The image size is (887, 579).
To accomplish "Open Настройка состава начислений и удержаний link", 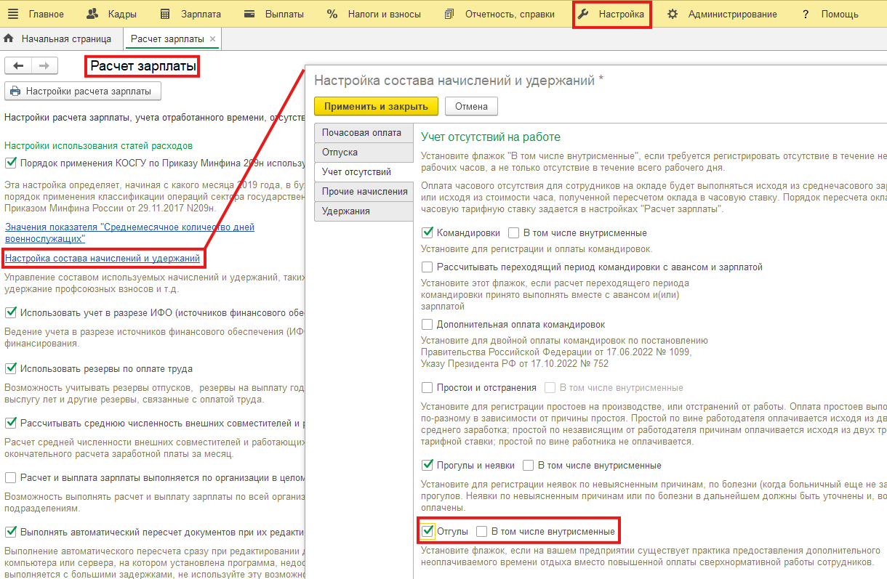I will point(103,258).
